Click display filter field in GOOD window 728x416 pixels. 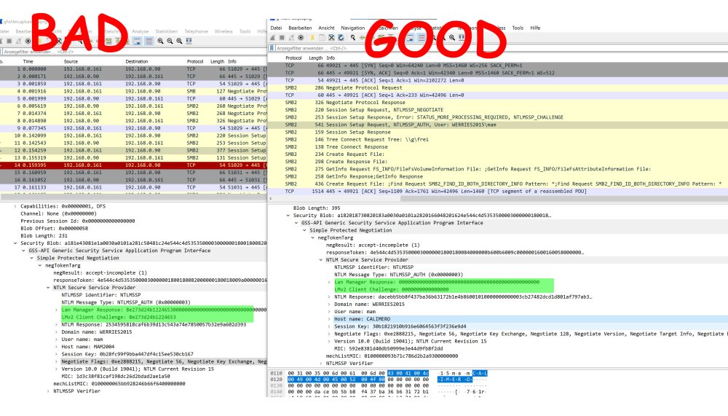(502, 48)
